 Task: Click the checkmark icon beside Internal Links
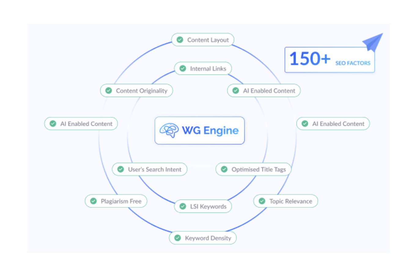[183, 68]
